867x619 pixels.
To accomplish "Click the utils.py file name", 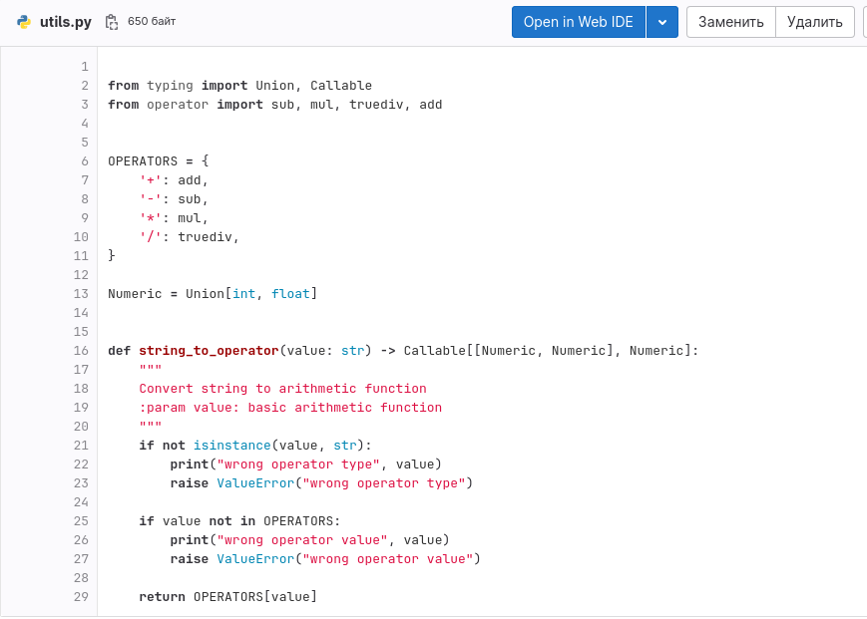I will coord(66,22).
